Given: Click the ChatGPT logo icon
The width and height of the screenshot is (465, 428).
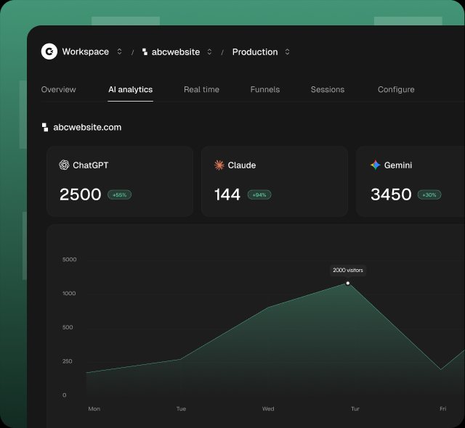Looking at the screenshot, I should [x=64, y=165].
